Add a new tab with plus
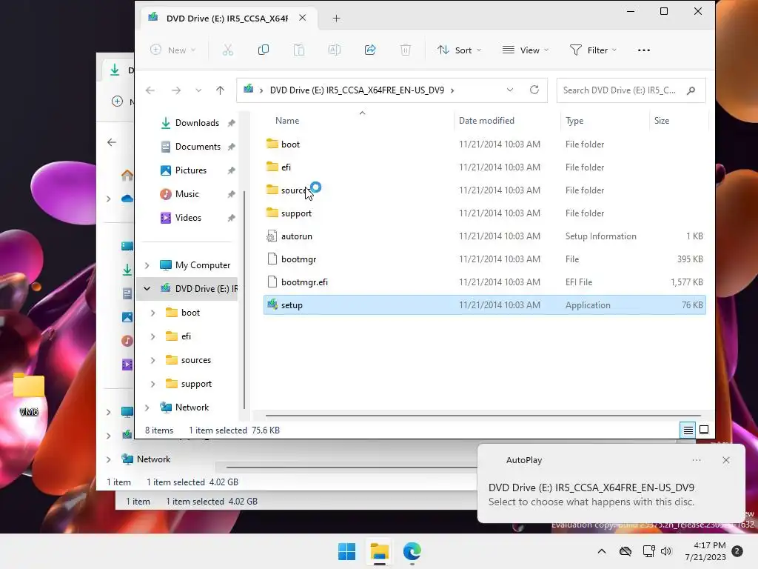Viewport: 758px width, 569px height. 337,19
